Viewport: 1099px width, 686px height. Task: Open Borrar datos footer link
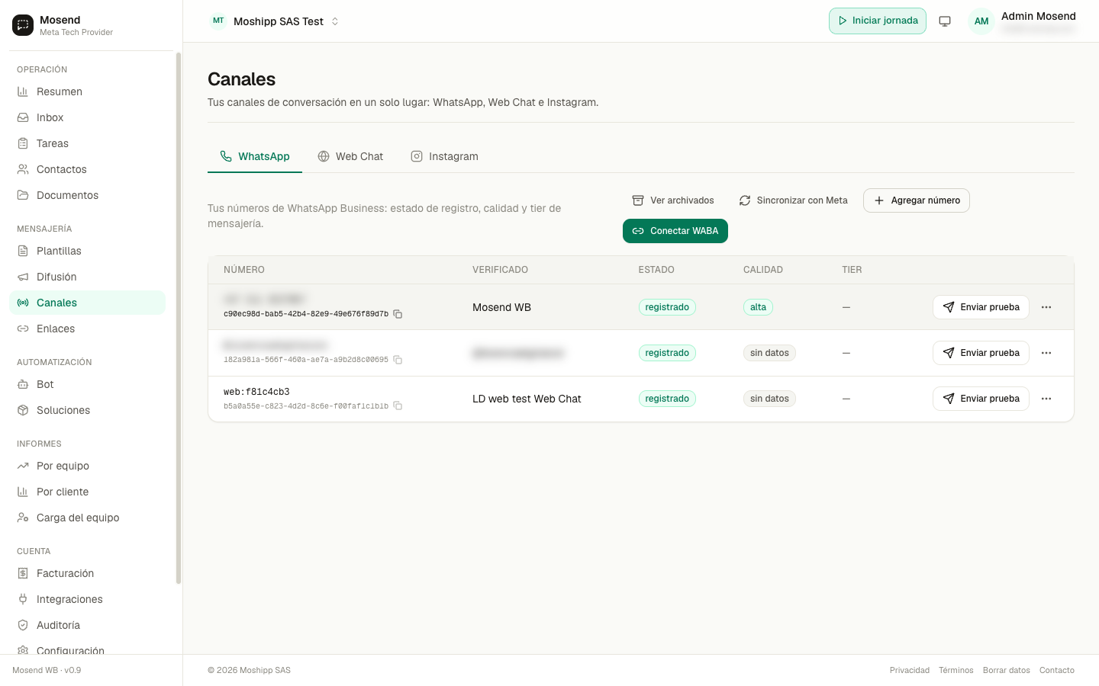click(x=1007, y=671)
